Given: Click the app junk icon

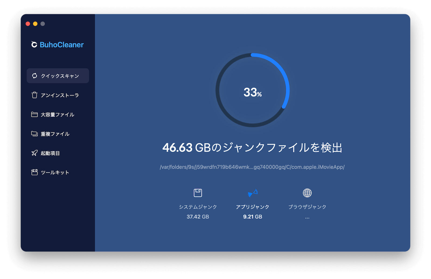Looking at the screenshot, I should tap(253, 193).
